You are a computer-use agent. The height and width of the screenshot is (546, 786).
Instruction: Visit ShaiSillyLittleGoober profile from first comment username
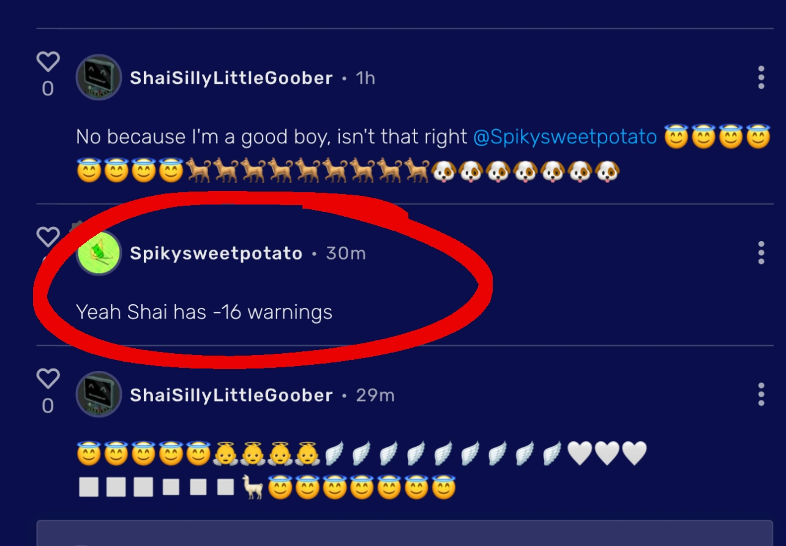[x=231, y=78]
